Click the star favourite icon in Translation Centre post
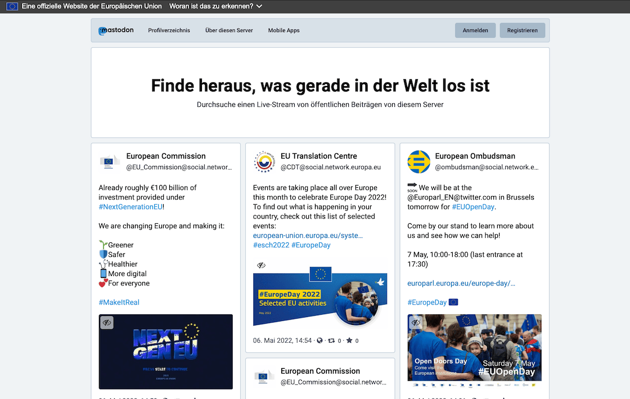Image resolution: width=630 pixels, height=399 pixels. (x=349, y=341)
